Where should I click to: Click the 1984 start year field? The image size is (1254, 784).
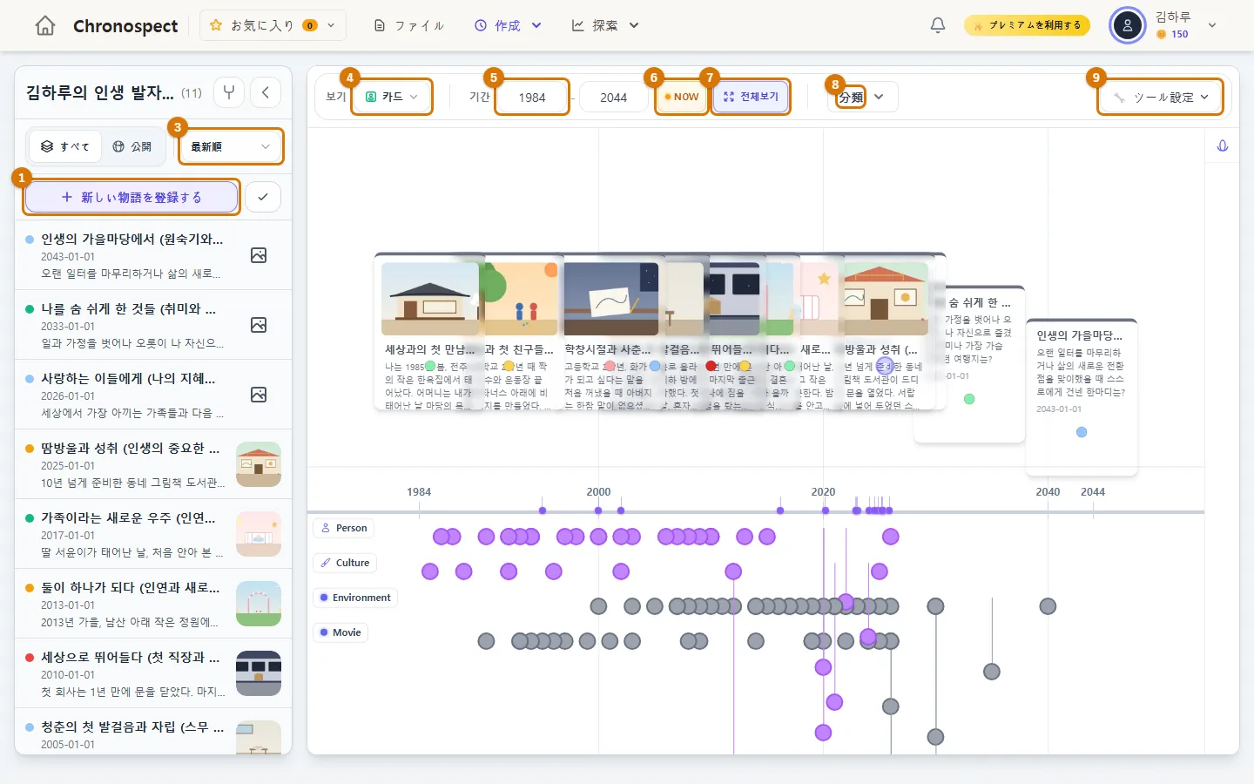point(532,98)
